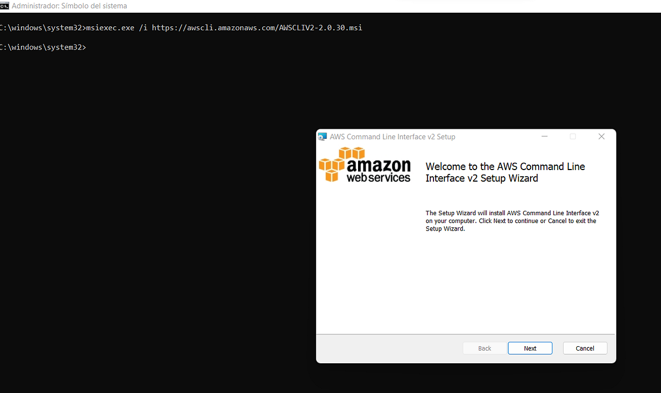
Task: Select the minimize icon of the Setup wizard
Action: point(544,136)
